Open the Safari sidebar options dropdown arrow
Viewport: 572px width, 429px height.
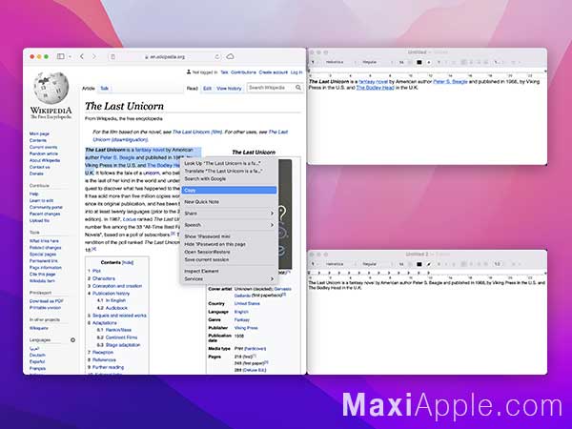click(x=70, y=56)
